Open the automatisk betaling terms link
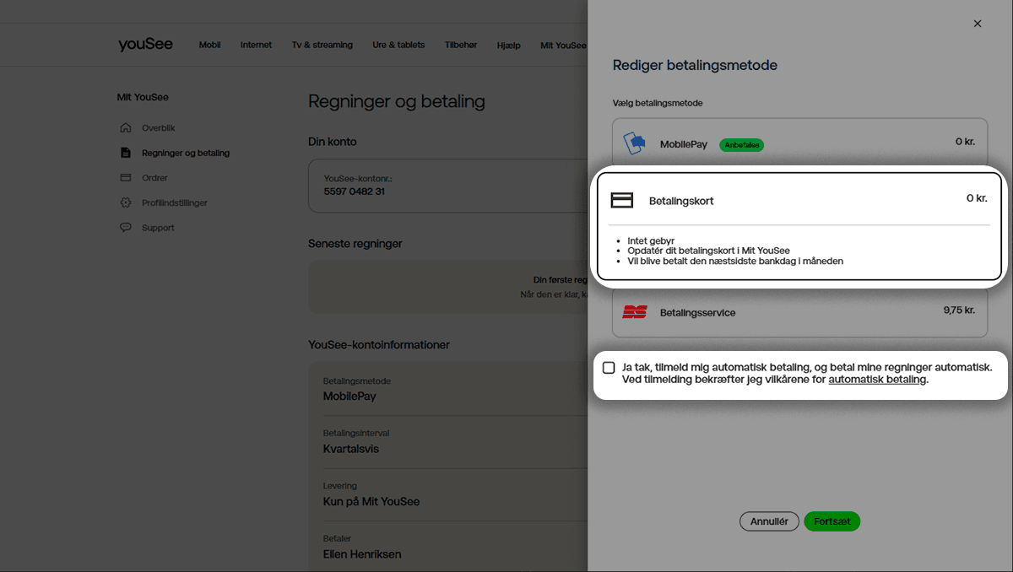 877,380
